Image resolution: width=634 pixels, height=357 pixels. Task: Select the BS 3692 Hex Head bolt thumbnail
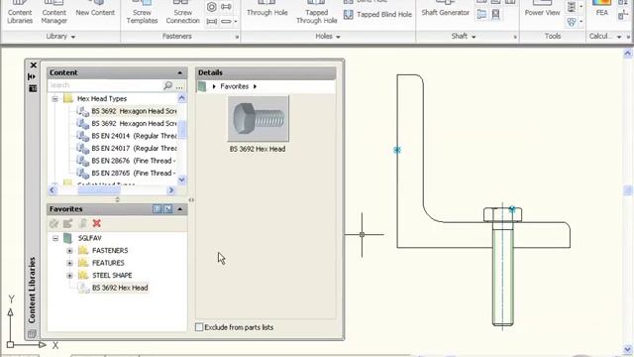pos(258,119)
